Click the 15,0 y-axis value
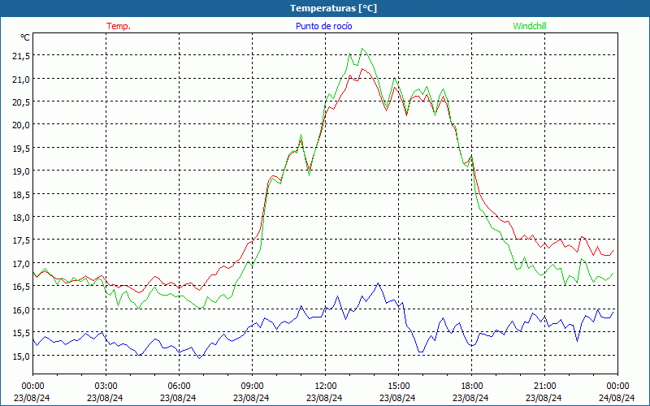 [21, 356]
